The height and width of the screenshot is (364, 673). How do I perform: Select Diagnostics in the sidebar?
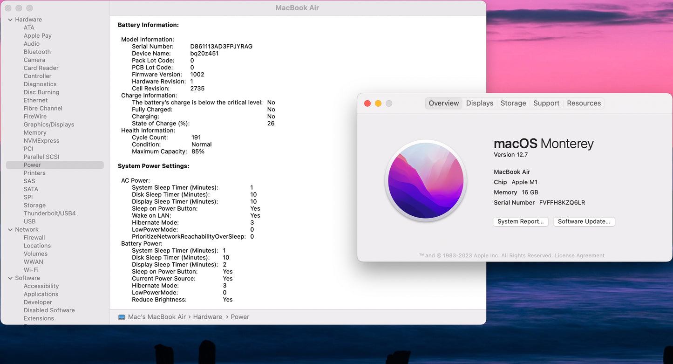click(40, 84)
